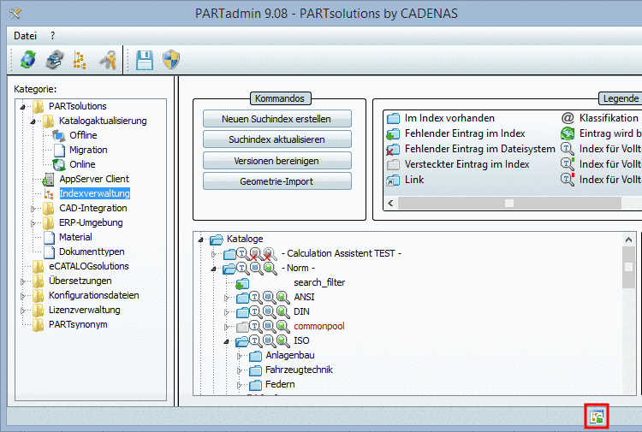642x432 pixels.
Task: Select Dokumenttypen in the category tree
Action: (x=92, y=252)
